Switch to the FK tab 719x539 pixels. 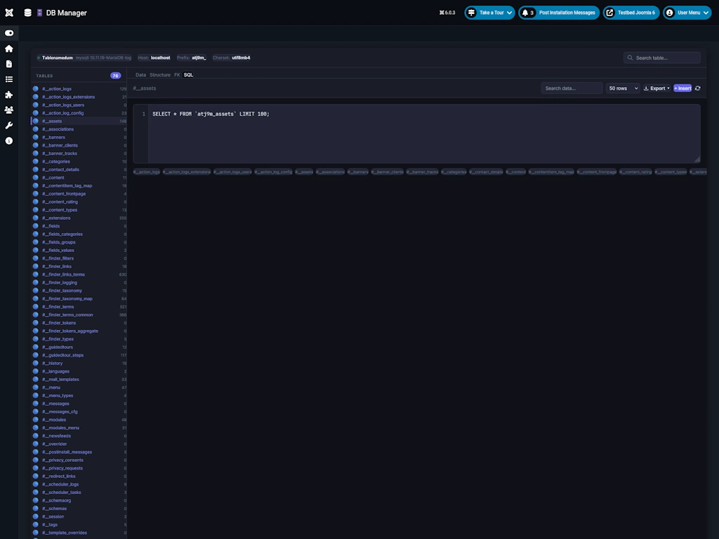point(177,74)
